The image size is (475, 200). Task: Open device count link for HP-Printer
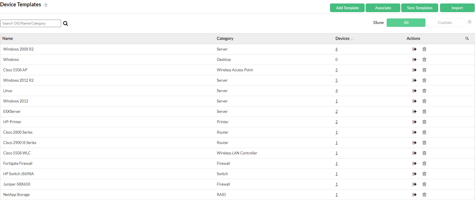click(x=337, y=122)
